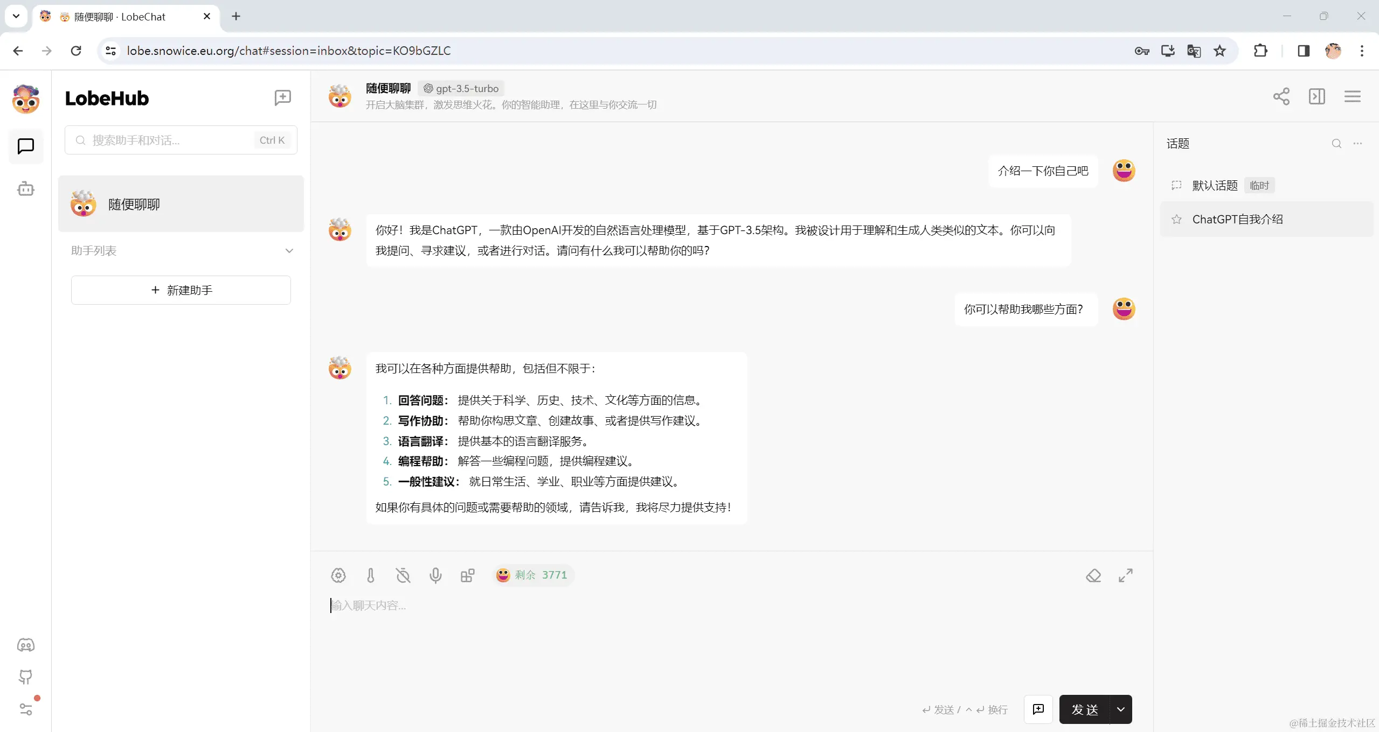Star the ChatGPT自我介绍 topic

click(x=1176, y=219)
